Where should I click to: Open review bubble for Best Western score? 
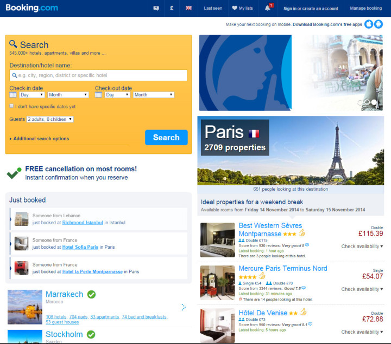(307, 245)
